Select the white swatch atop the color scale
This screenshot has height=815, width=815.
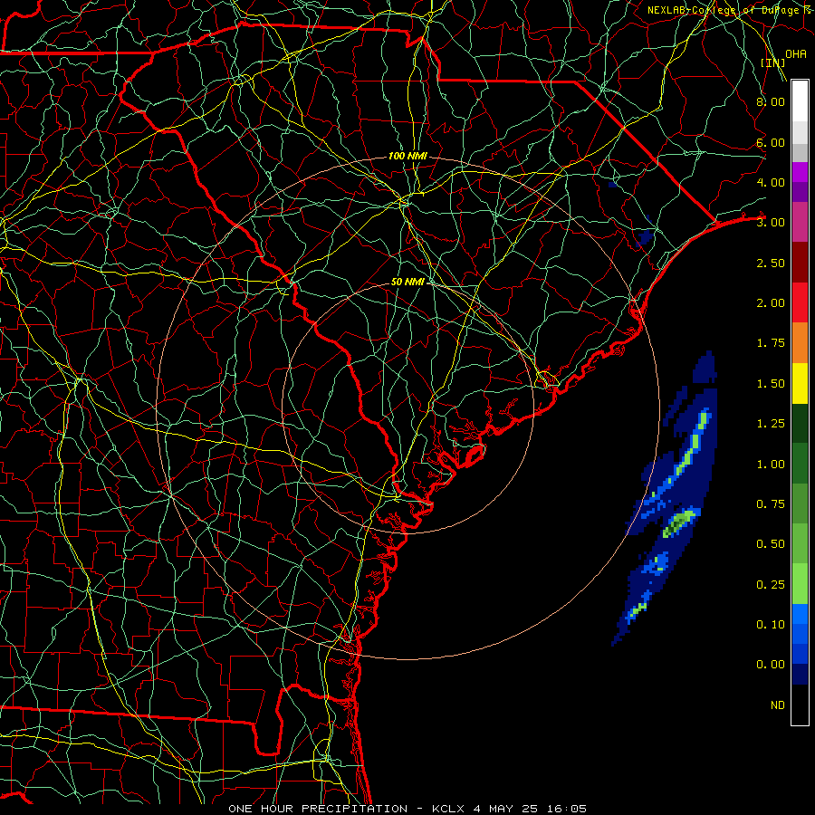[x=800, y=101]
